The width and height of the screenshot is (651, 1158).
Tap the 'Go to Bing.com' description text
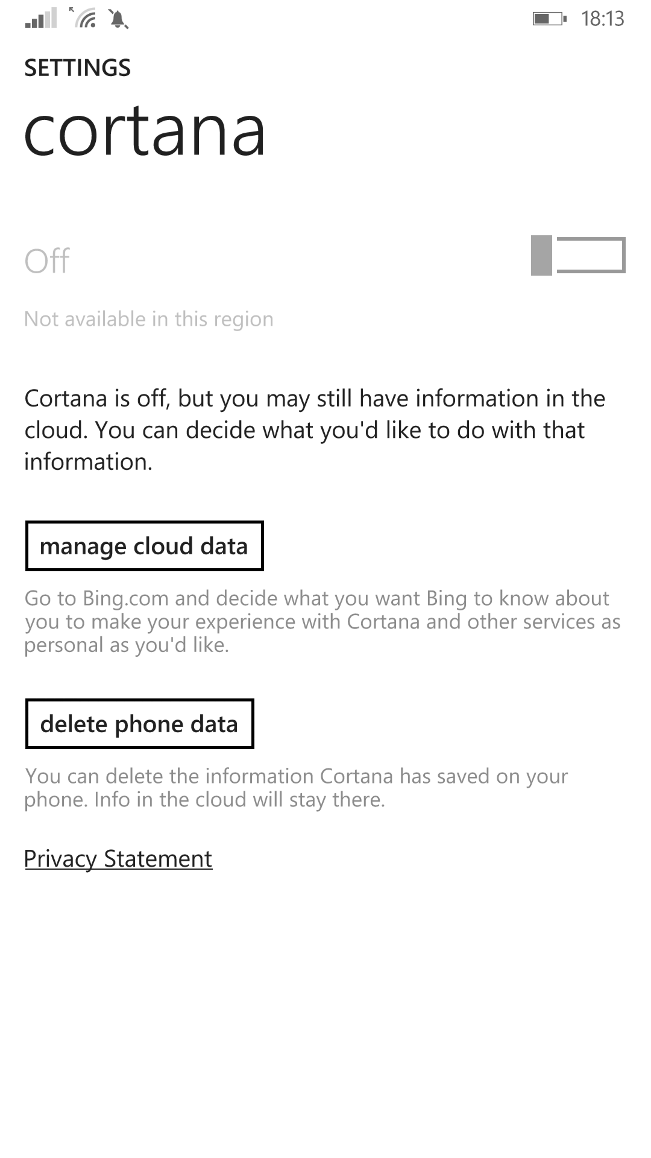[x=322, y=621]
